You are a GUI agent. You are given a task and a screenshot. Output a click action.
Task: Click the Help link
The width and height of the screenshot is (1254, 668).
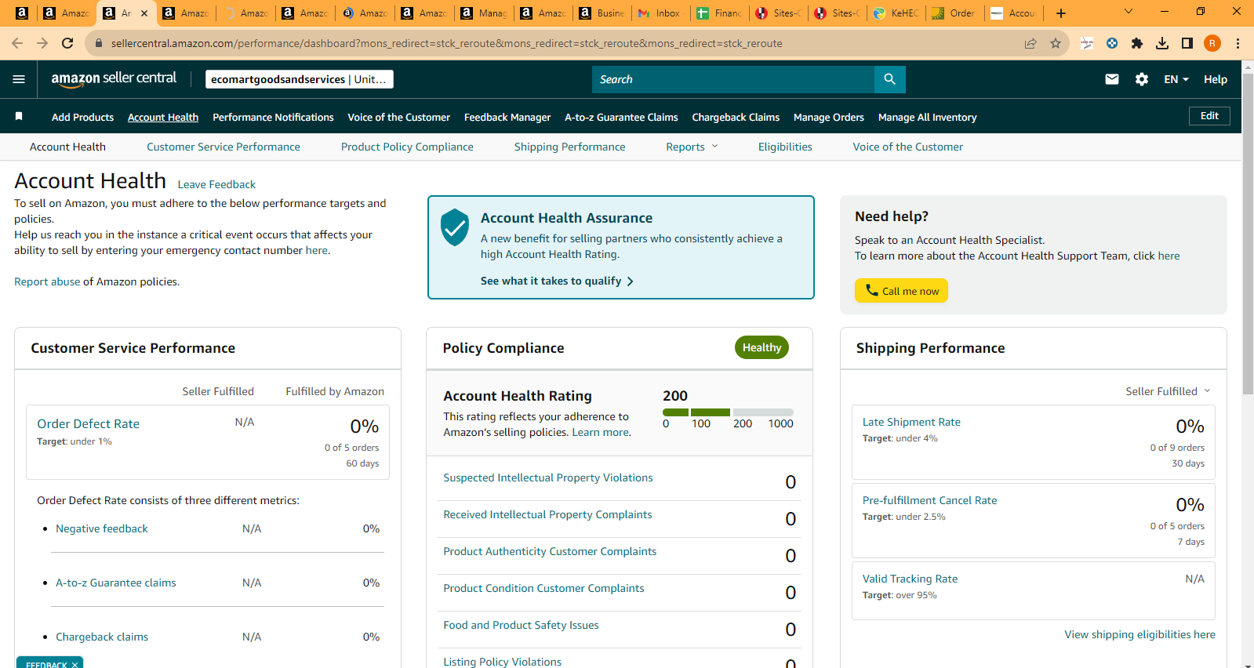pos(1215,79)
